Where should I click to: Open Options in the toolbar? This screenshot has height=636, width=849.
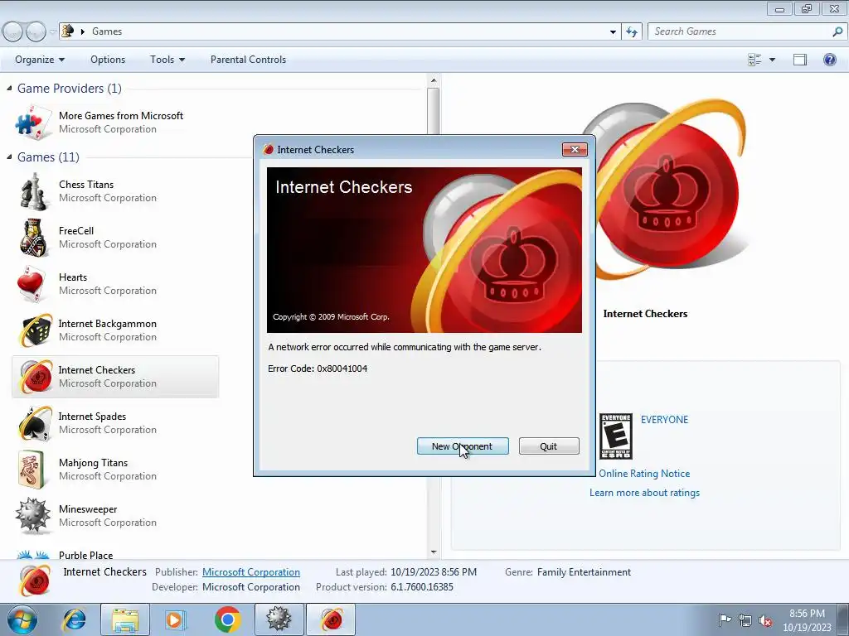pos(108,60)
